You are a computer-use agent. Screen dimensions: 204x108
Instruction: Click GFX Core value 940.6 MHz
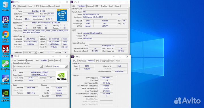[31, 88]
